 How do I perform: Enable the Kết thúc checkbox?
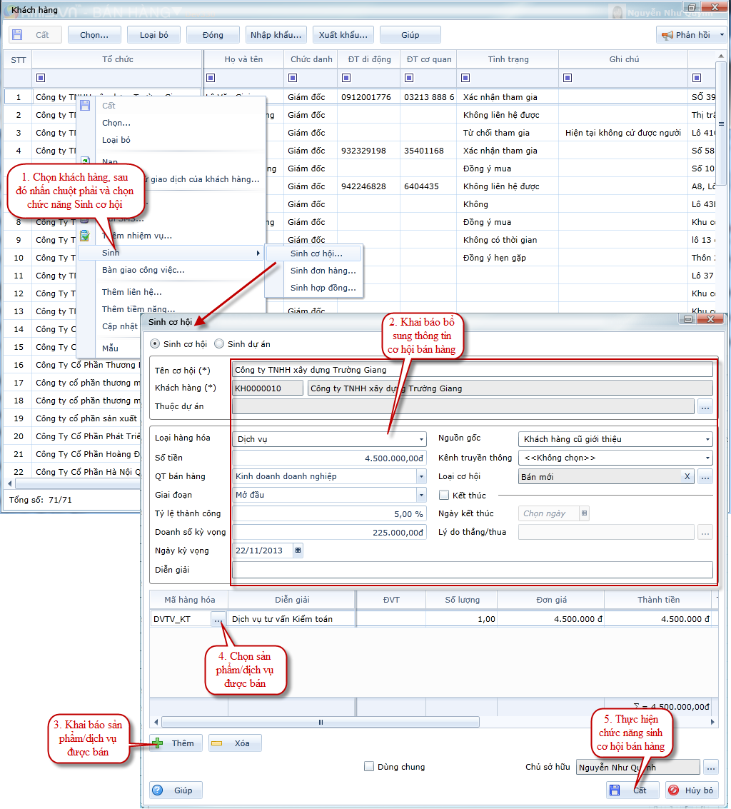click(443, 495)
